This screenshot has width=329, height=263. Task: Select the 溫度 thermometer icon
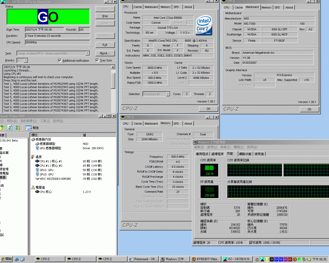33,157
